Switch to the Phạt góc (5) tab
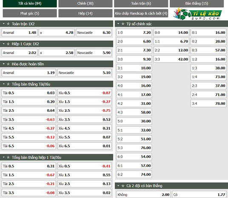228x198 pixels. [30, 13]
